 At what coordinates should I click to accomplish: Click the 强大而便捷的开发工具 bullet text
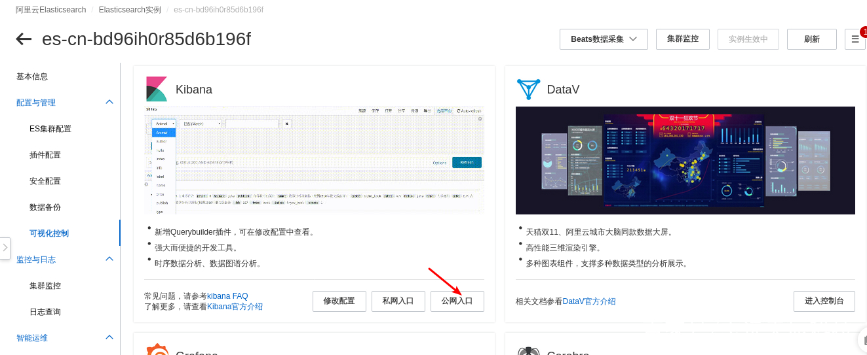click(x=198, y=248)
